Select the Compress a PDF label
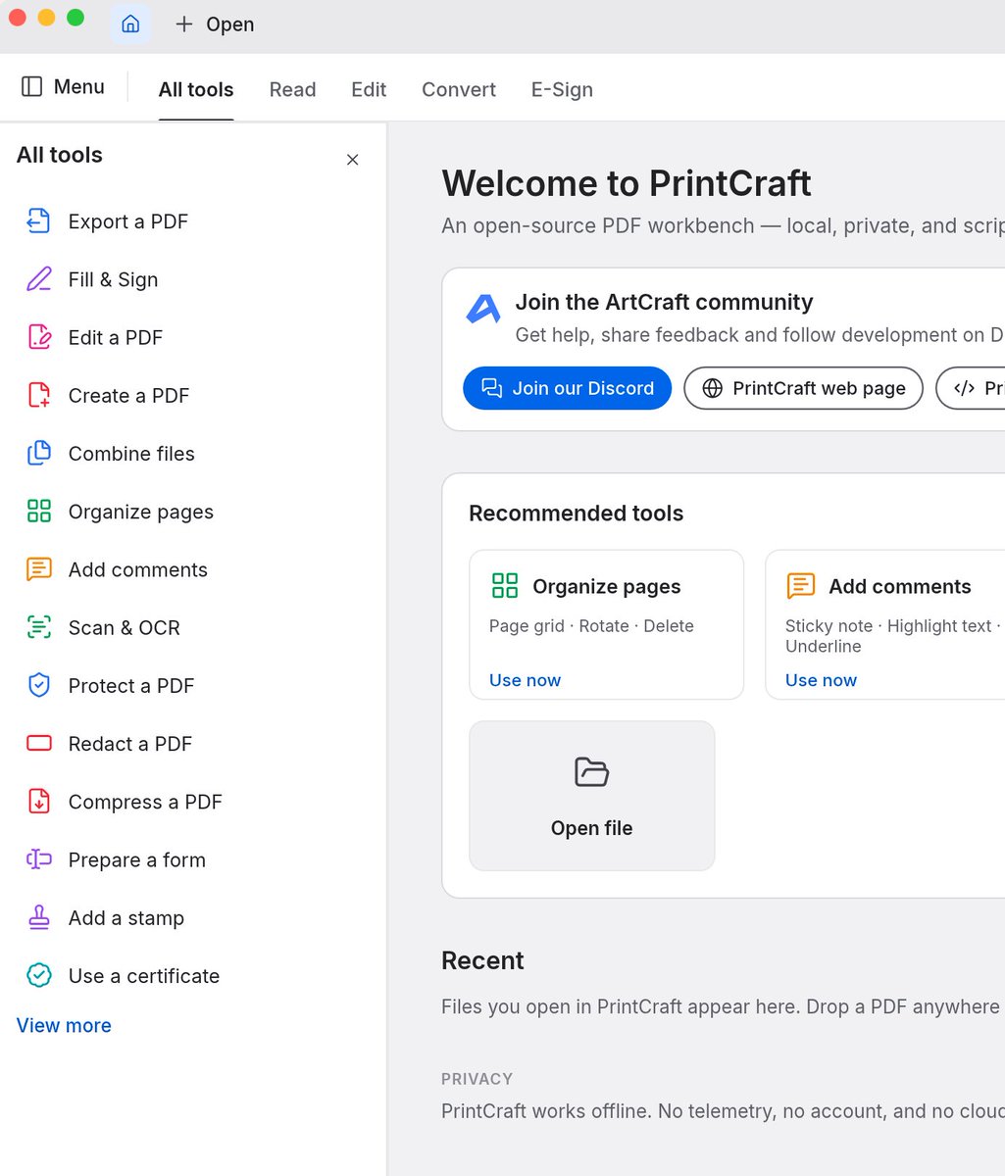This screenshot has width=1005, height=1176. tap(145, 802)
